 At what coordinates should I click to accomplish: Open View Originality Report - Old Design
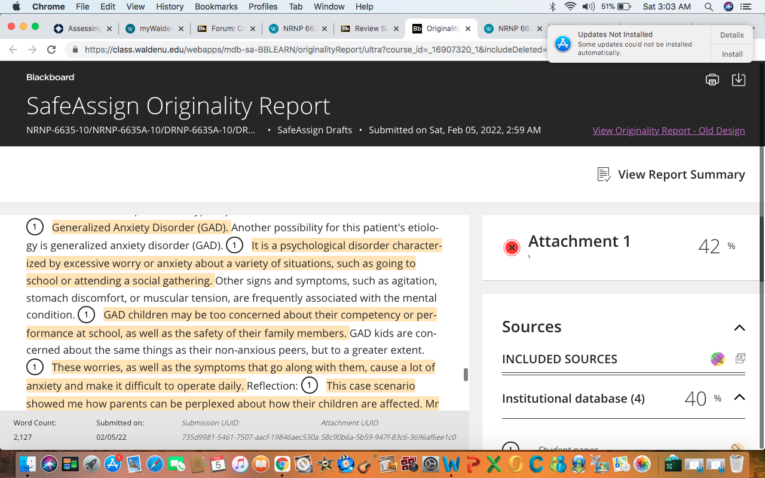tap(669, 130)
